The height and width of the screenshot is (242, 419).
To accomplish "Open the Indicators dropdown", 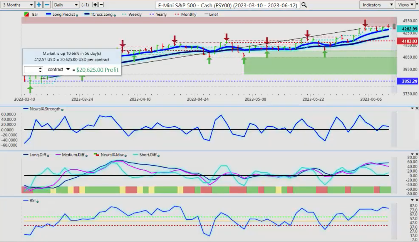I will (377, 5).
